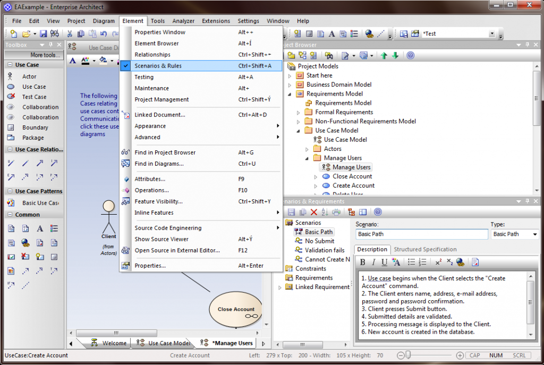Click the Bold formatting button in Description

(x=362, y=262)
